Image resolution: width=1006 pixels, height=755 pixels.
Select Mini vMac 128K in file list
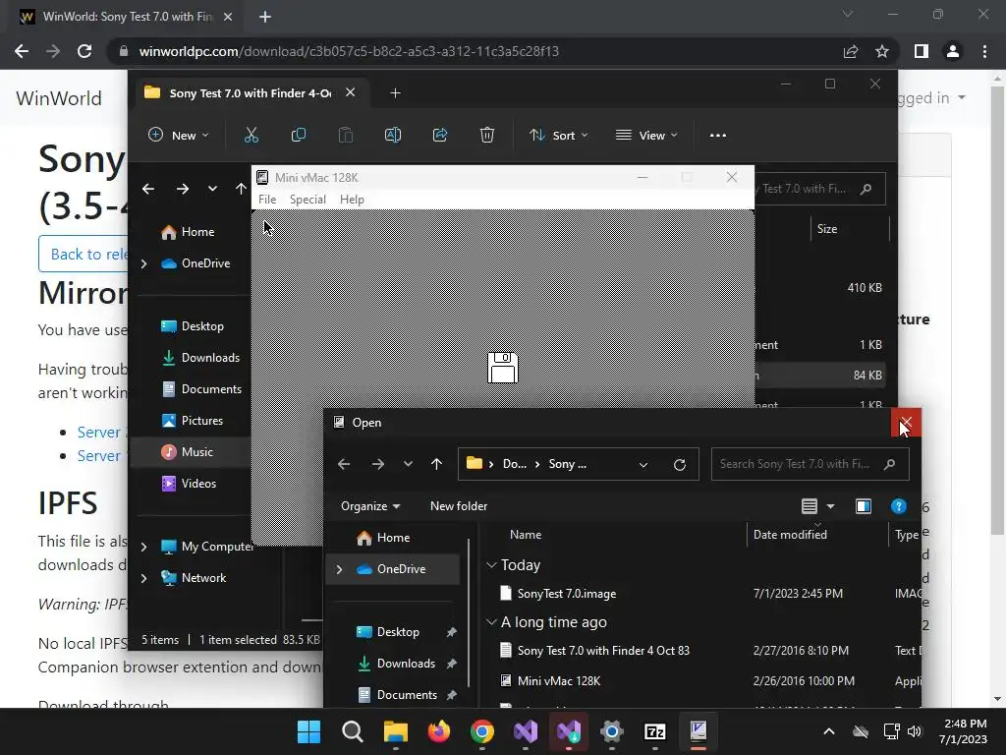559,681
